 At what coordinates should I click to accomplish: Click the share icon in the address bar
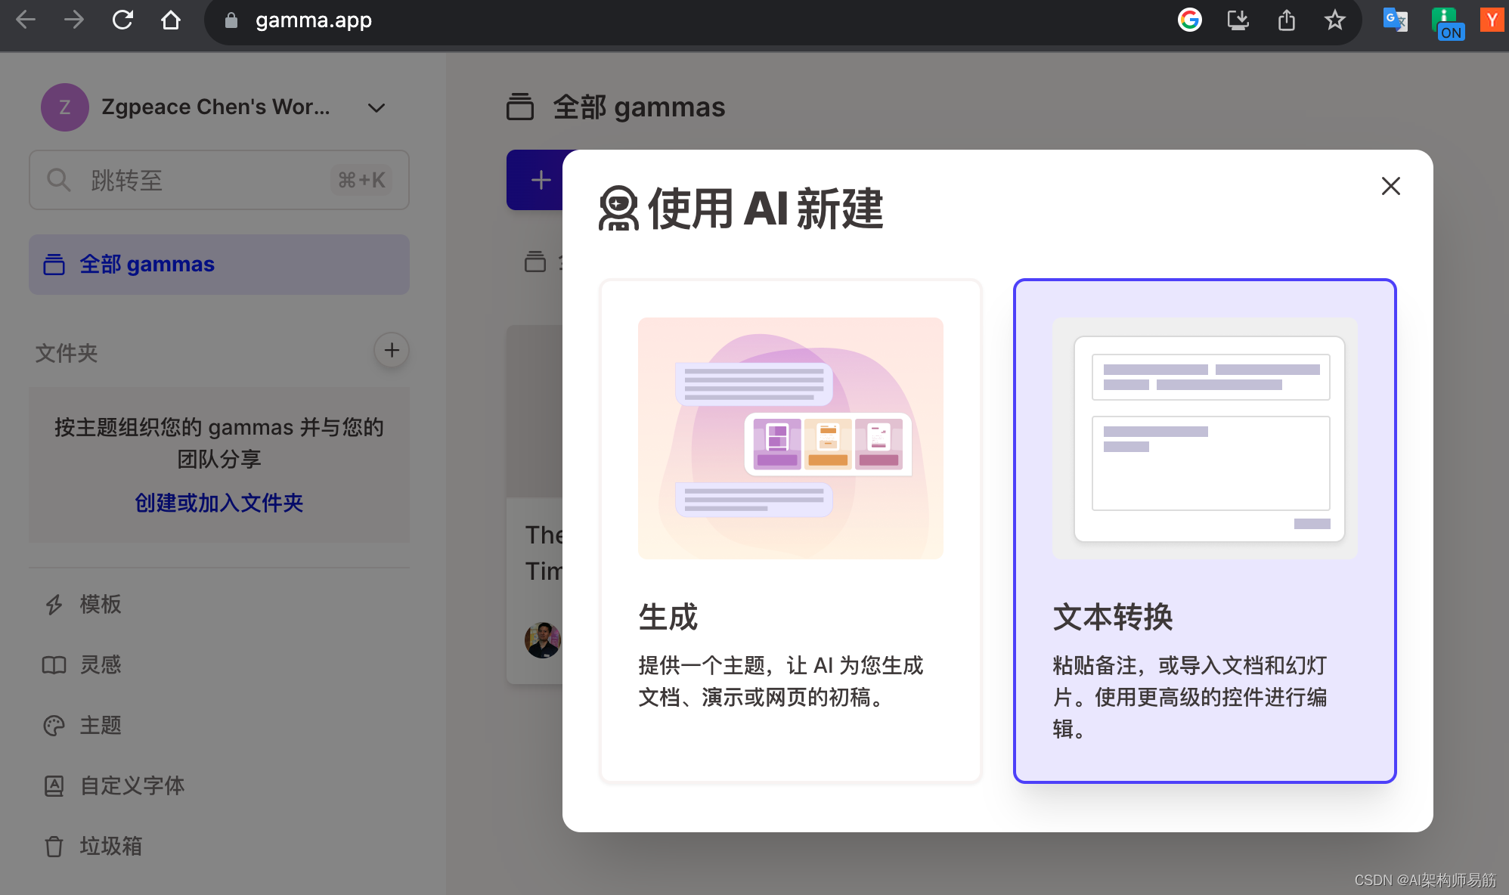tap(1286, 20)
